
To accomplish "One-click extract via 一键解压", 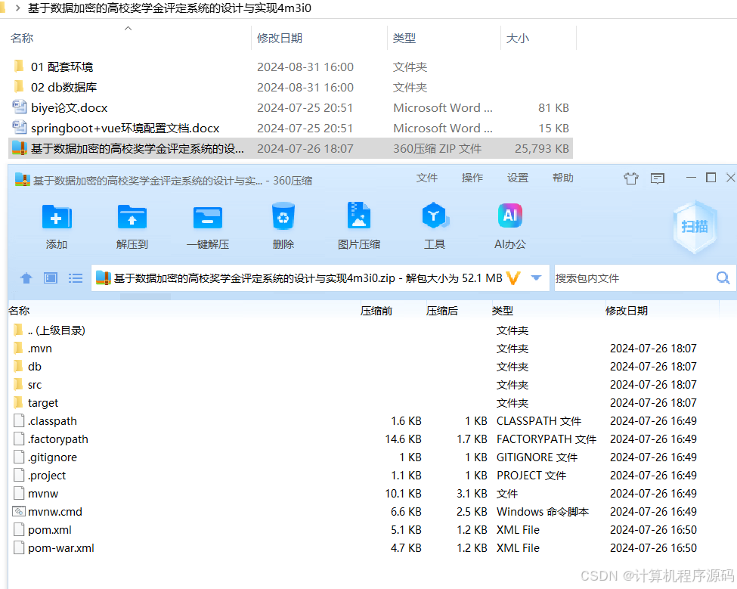I will pyautogui.click(x=207, y=225).
